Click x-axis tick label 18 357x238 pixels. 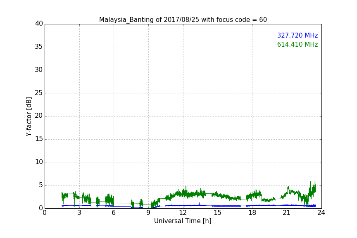(252, 213)
